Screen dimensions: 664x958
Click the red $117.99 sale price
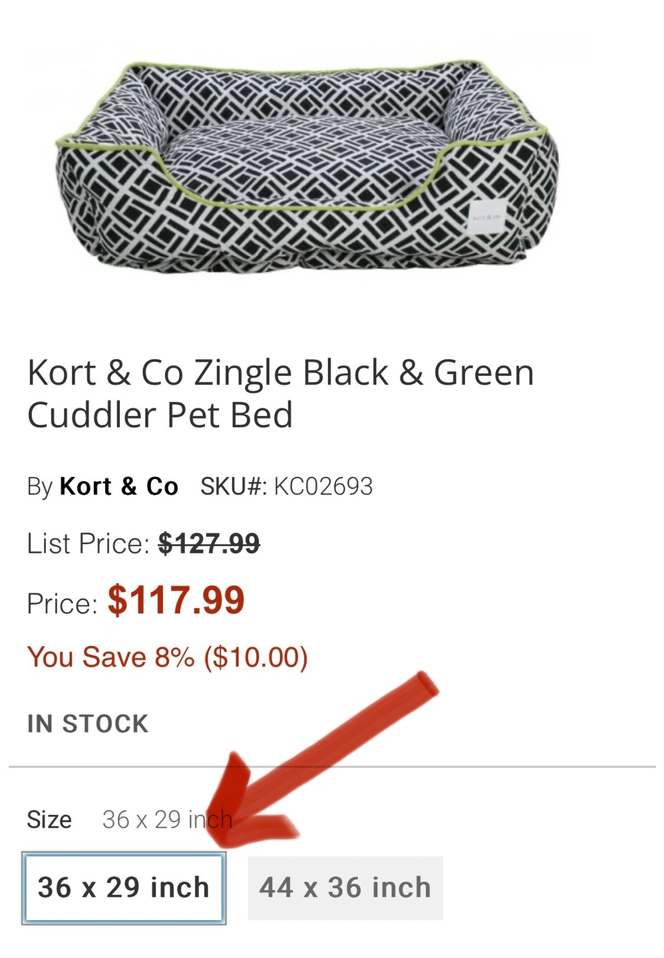point(176,600)
